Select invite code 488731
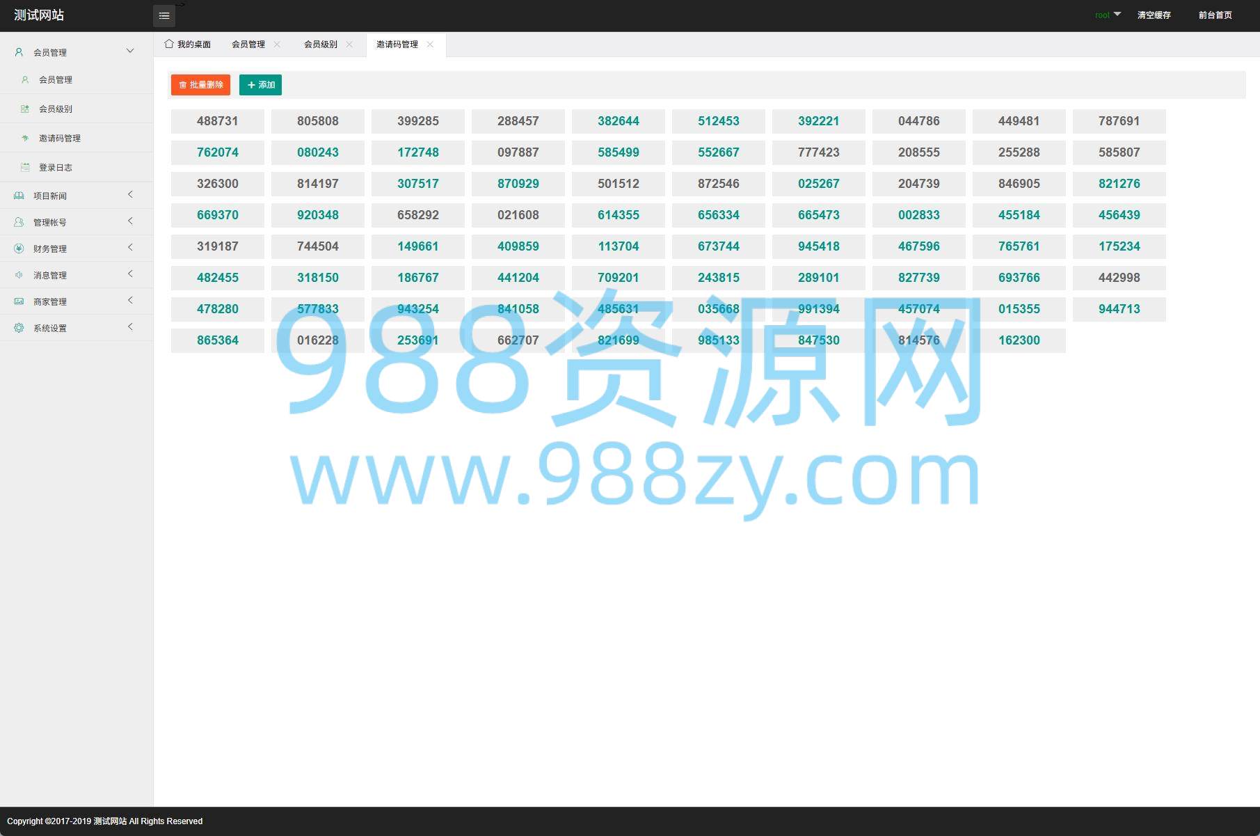The image size is (1260, 836). pos(218,121)
